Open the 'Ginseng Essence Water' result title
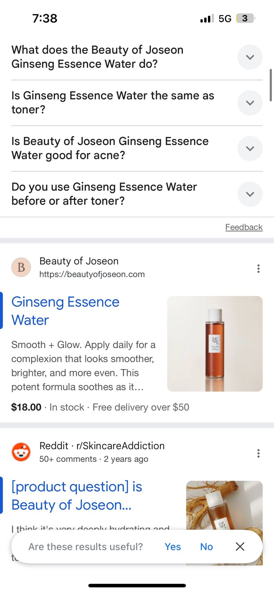The height and width of the screenshot is (593, 274). click(65, 311)
